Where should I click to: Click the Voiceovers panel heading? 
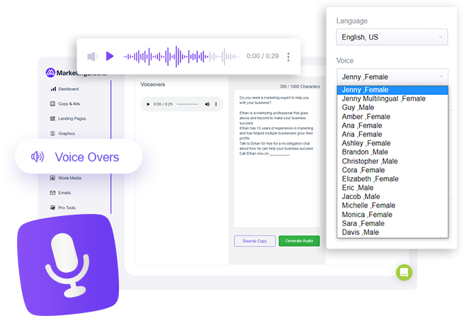153,84
